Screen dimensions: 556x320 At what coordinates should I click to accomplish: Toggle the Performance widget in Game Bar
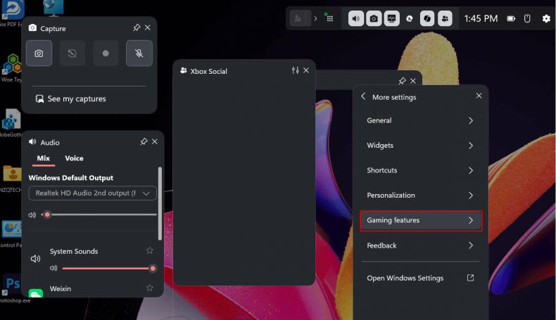coord(391,18)
